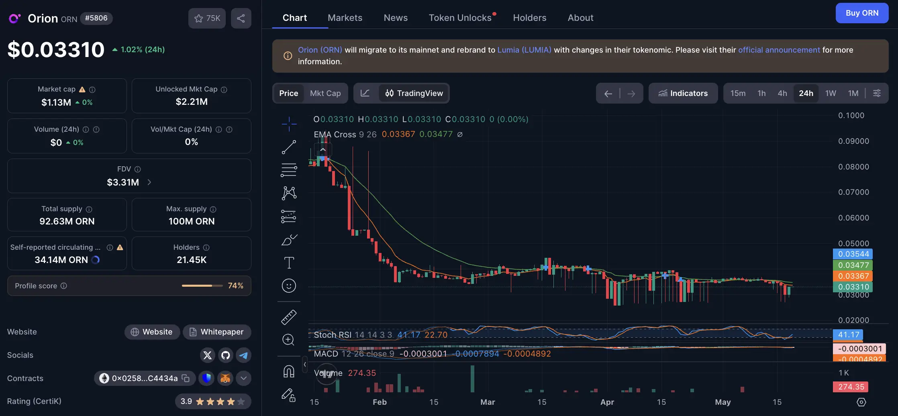Open the News tab
The height and width of the screenshot is (416, 898).
tap(396, 18)
